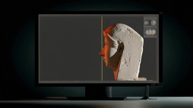Click the yellow vertical split-view divider line
The image size is (193, 108).
102,48
